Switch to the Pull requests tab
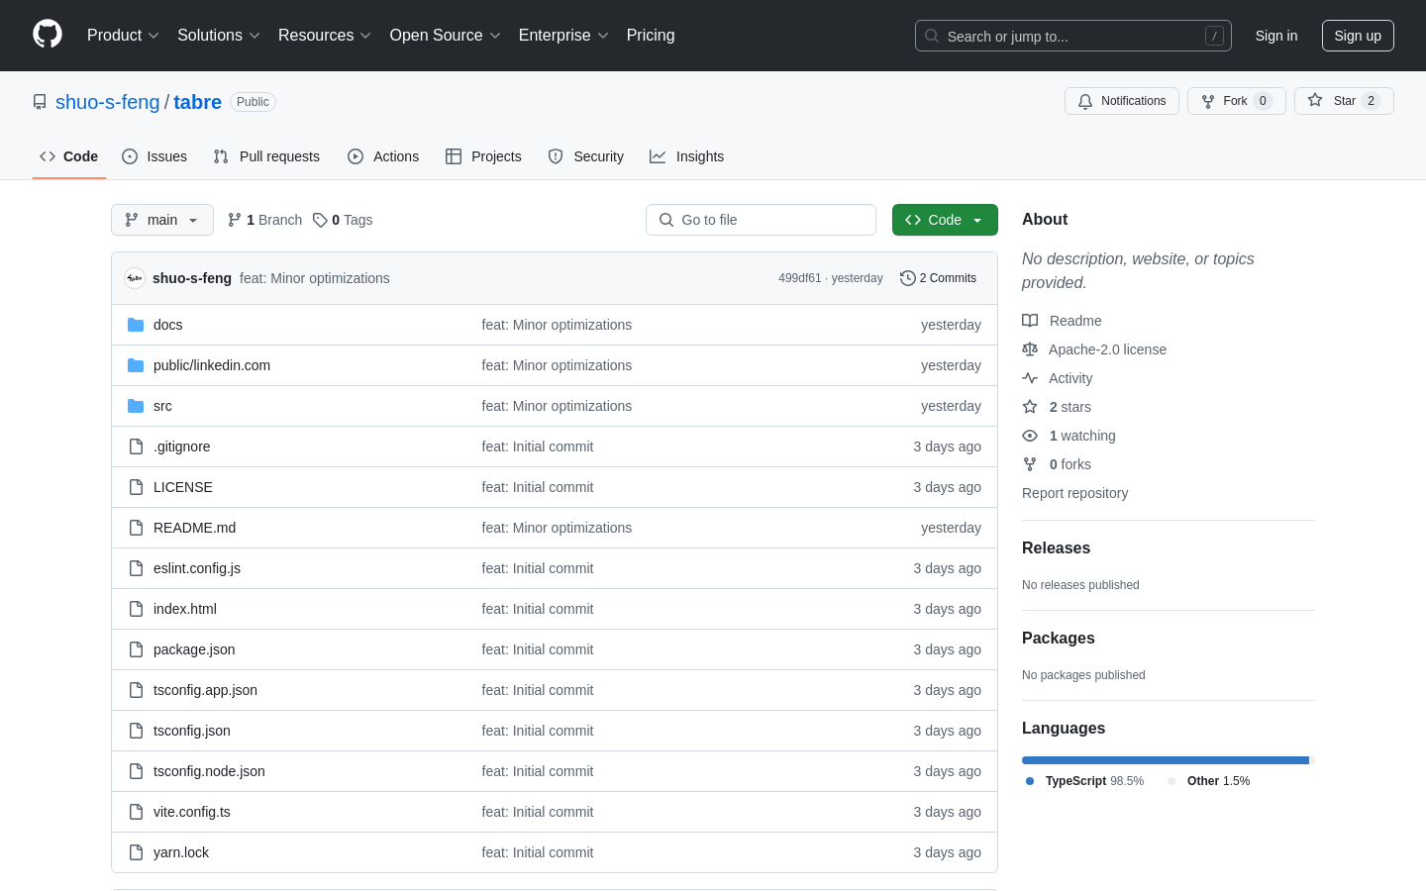1426x891 pixels. coord(266,156)
